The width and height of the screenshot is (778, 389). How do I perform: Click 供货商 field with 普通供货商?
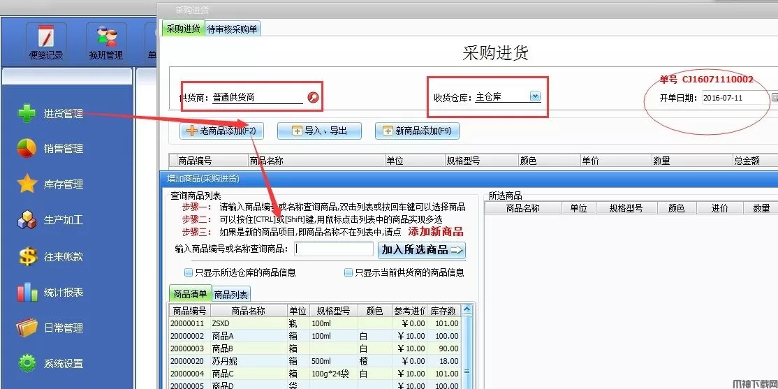tap(258, 98)
